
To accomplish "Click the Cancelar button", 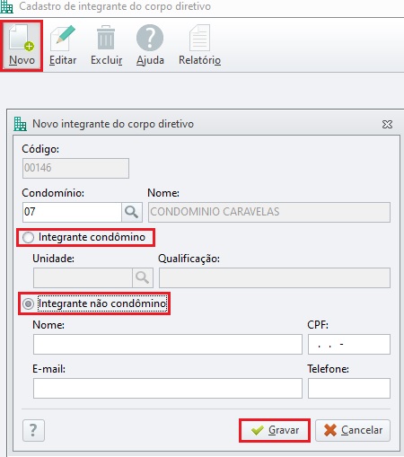I will (x=353, y=430).
